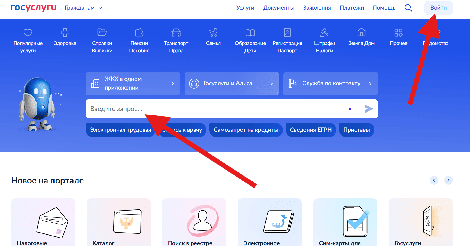Open the ЖКХ в одном приложении banner
Screen dimensions: 470x246
click(x=133, y=83)
